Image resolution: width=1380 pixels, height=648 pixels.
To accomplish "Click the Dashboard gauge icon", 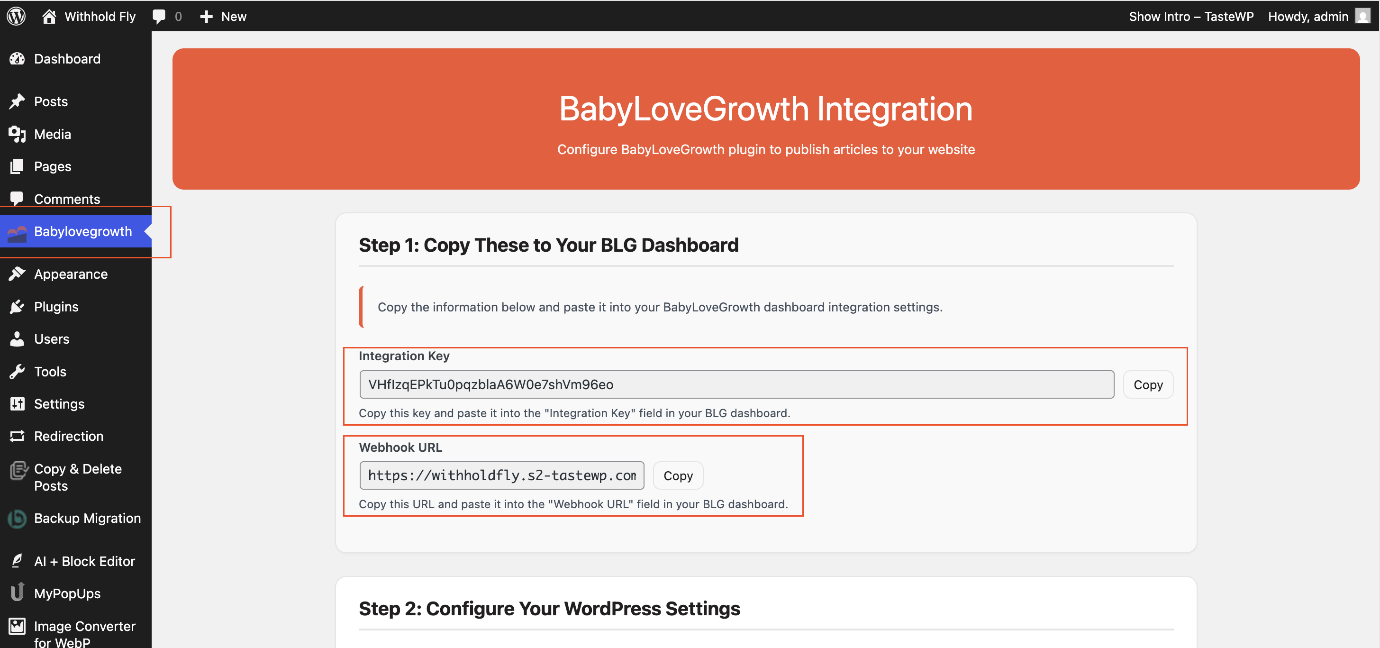I will pyautogui.click(x=17, y=58).
